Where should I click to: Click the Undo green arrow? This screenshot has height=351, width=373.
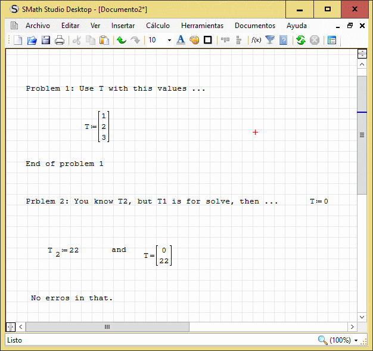click(x=122, y=40)
